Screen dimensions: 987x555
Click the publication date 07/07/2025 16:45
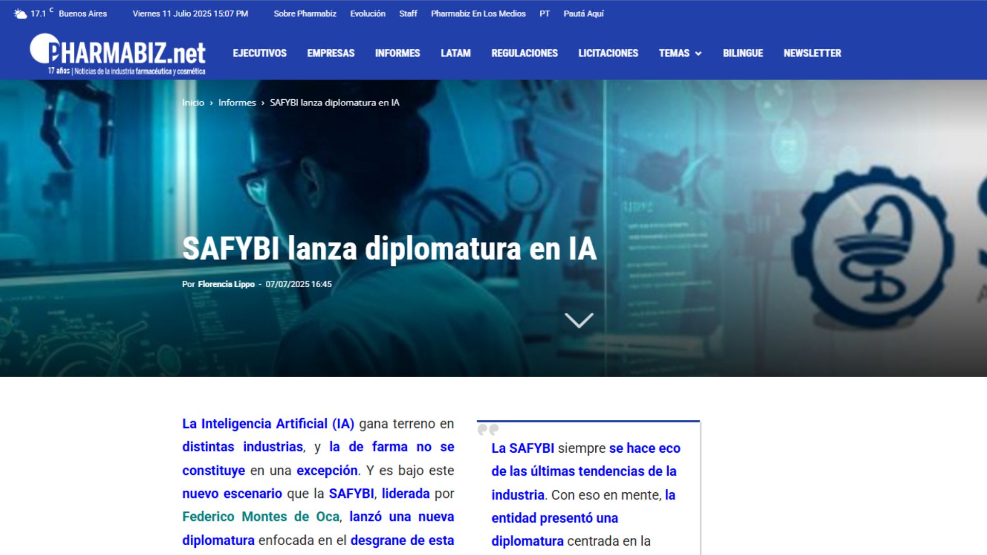(x=299, y=284)
